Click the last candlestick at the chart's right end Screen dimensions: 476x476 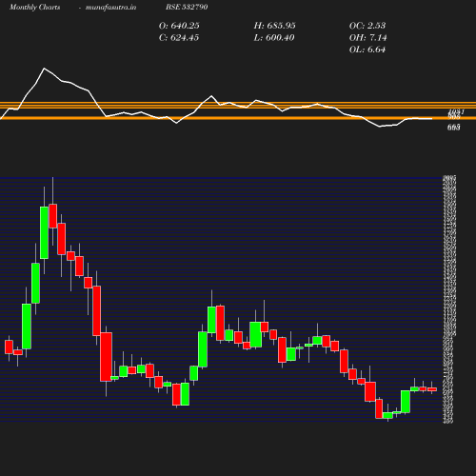pos(432,388)
